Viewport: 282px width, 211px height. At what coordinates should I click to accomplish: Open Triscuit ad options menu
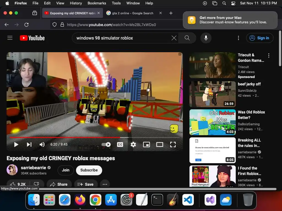click(x=269, y=55)
